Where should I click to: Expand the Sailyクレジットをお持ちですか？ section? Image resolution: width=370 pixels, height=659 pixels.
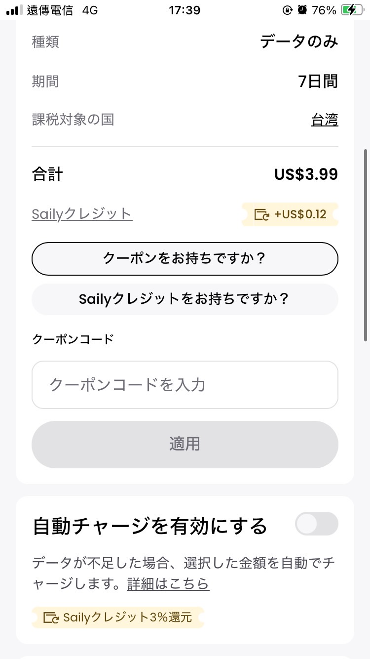(x=185, y=299)
